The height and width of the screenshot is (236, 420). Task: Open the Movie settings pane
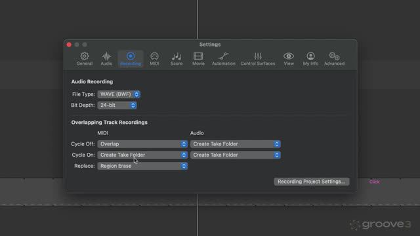198,59
